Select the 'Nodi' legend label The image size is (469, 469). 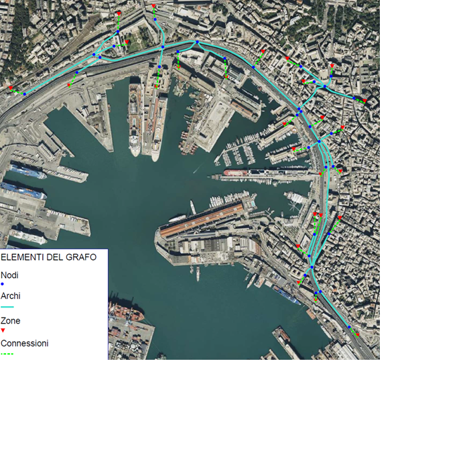pyautogui.click(x=9, y=275)
